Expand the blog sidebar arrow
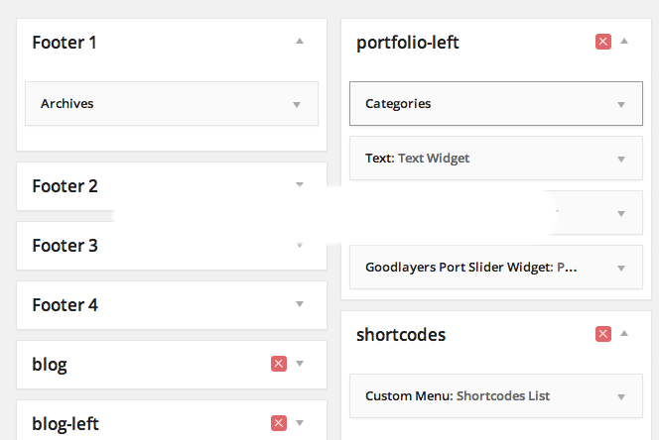Viewport: 659px width, 440px height. click(299, 364)
